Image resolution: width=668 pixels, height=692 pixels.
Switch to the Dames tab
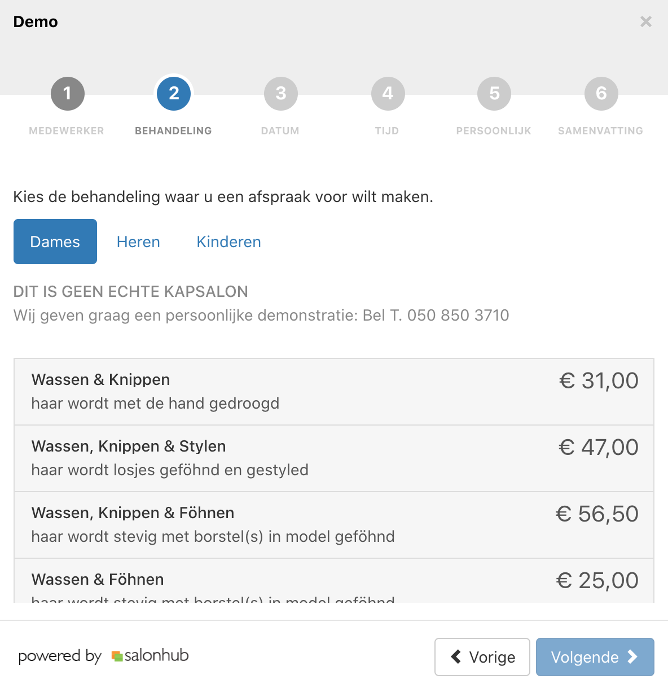(55, 242)
